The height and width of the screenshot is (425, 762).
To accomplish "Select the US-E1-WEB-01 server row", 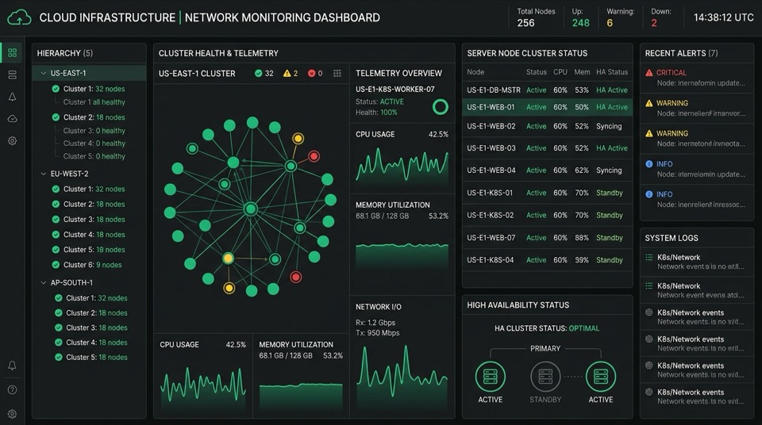I will tap(547, 107).
